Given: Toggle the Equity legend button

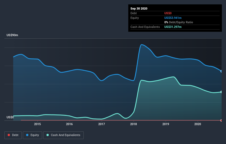Looking at the screenshot, I should (x=32, y=135).
